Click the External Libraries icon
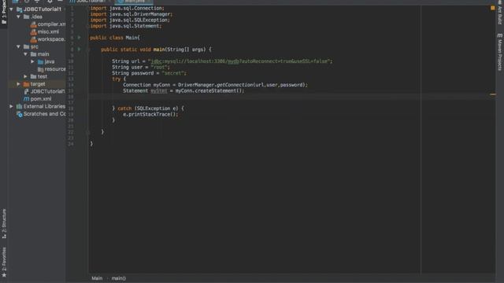The width and height of the screenshot is (504, 283). coord(19,106)
